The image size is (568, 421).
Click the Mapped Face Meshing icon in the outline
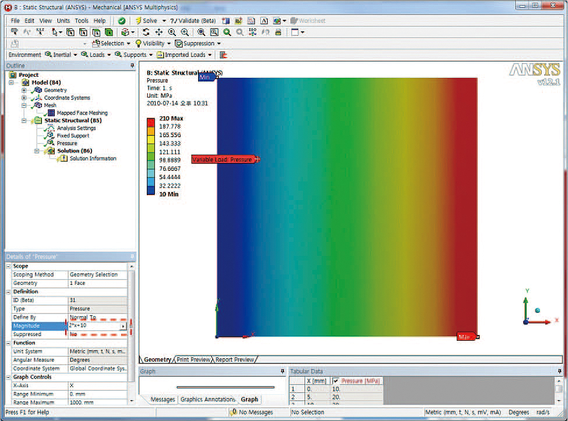pos(51,113)
